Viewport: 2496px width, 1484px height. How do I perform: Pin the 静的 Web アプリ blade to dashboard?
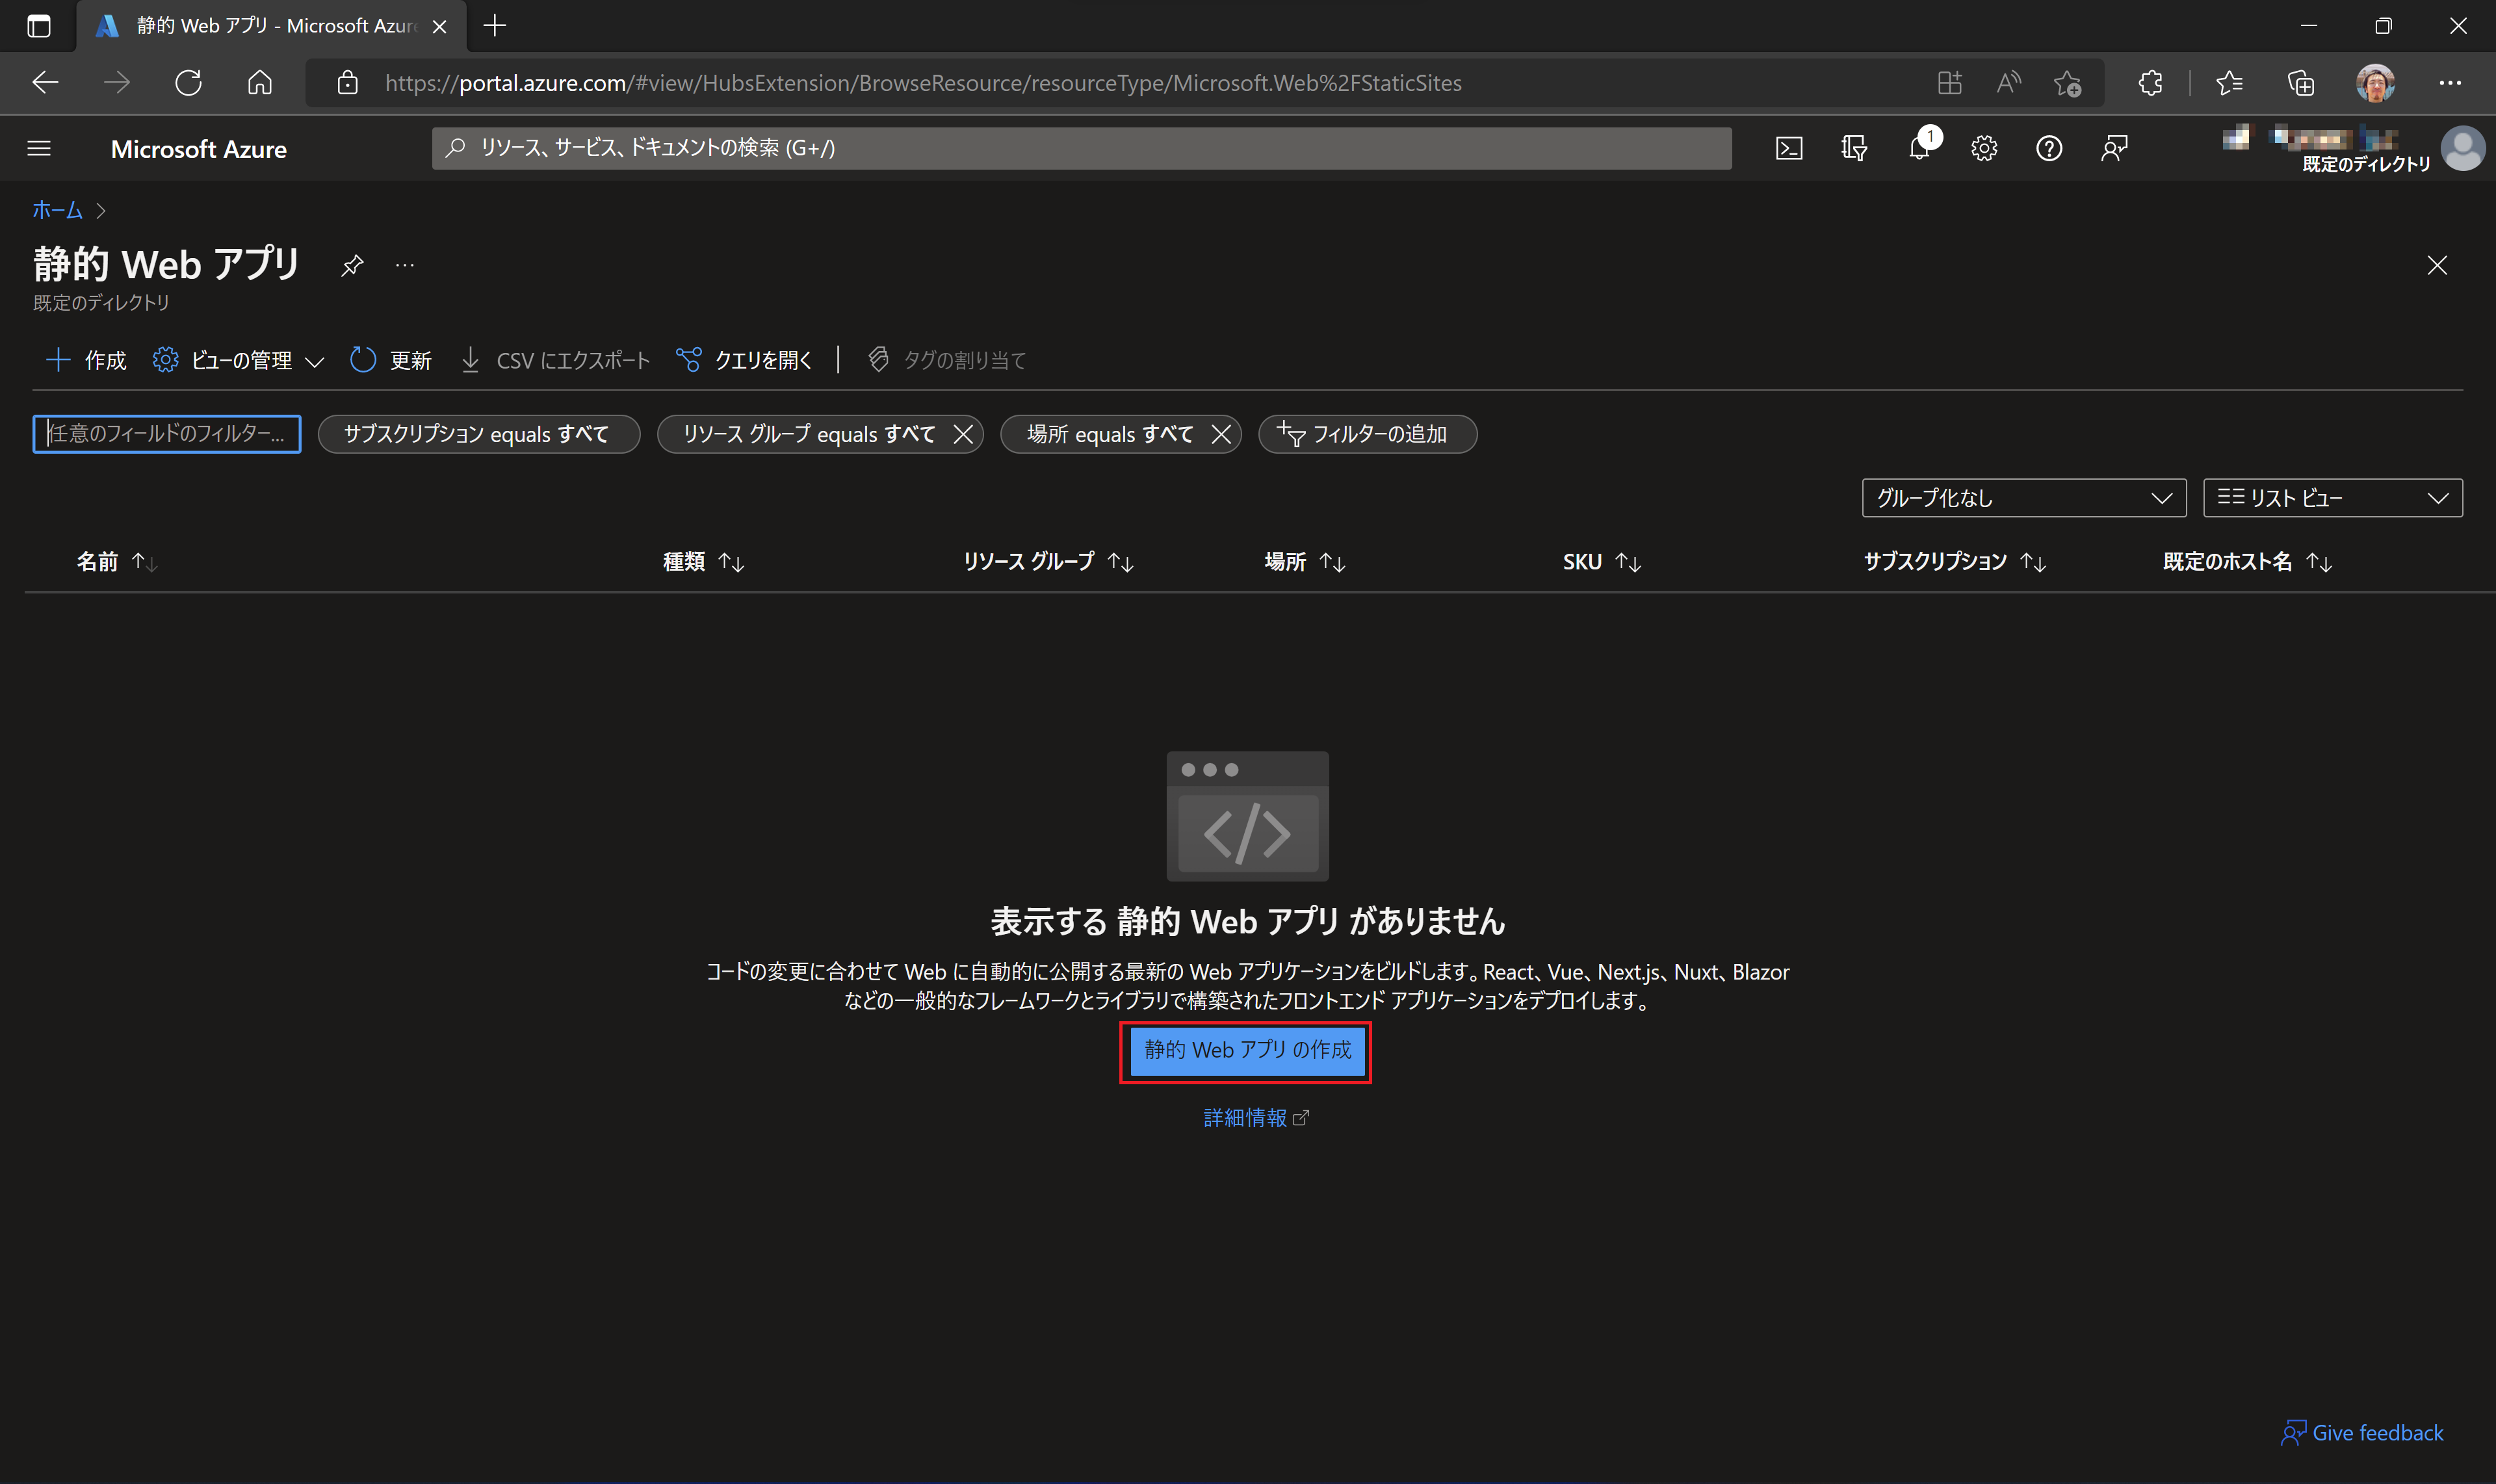(x=352, y=265)
